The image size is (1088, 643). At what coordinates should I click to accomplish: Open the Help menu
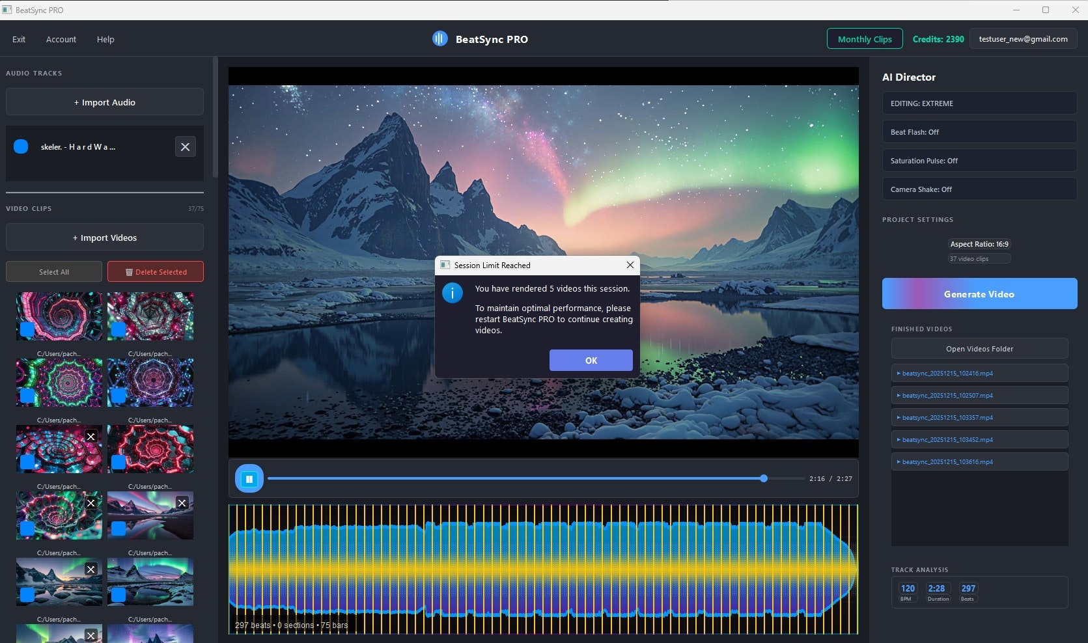(105, 39)
